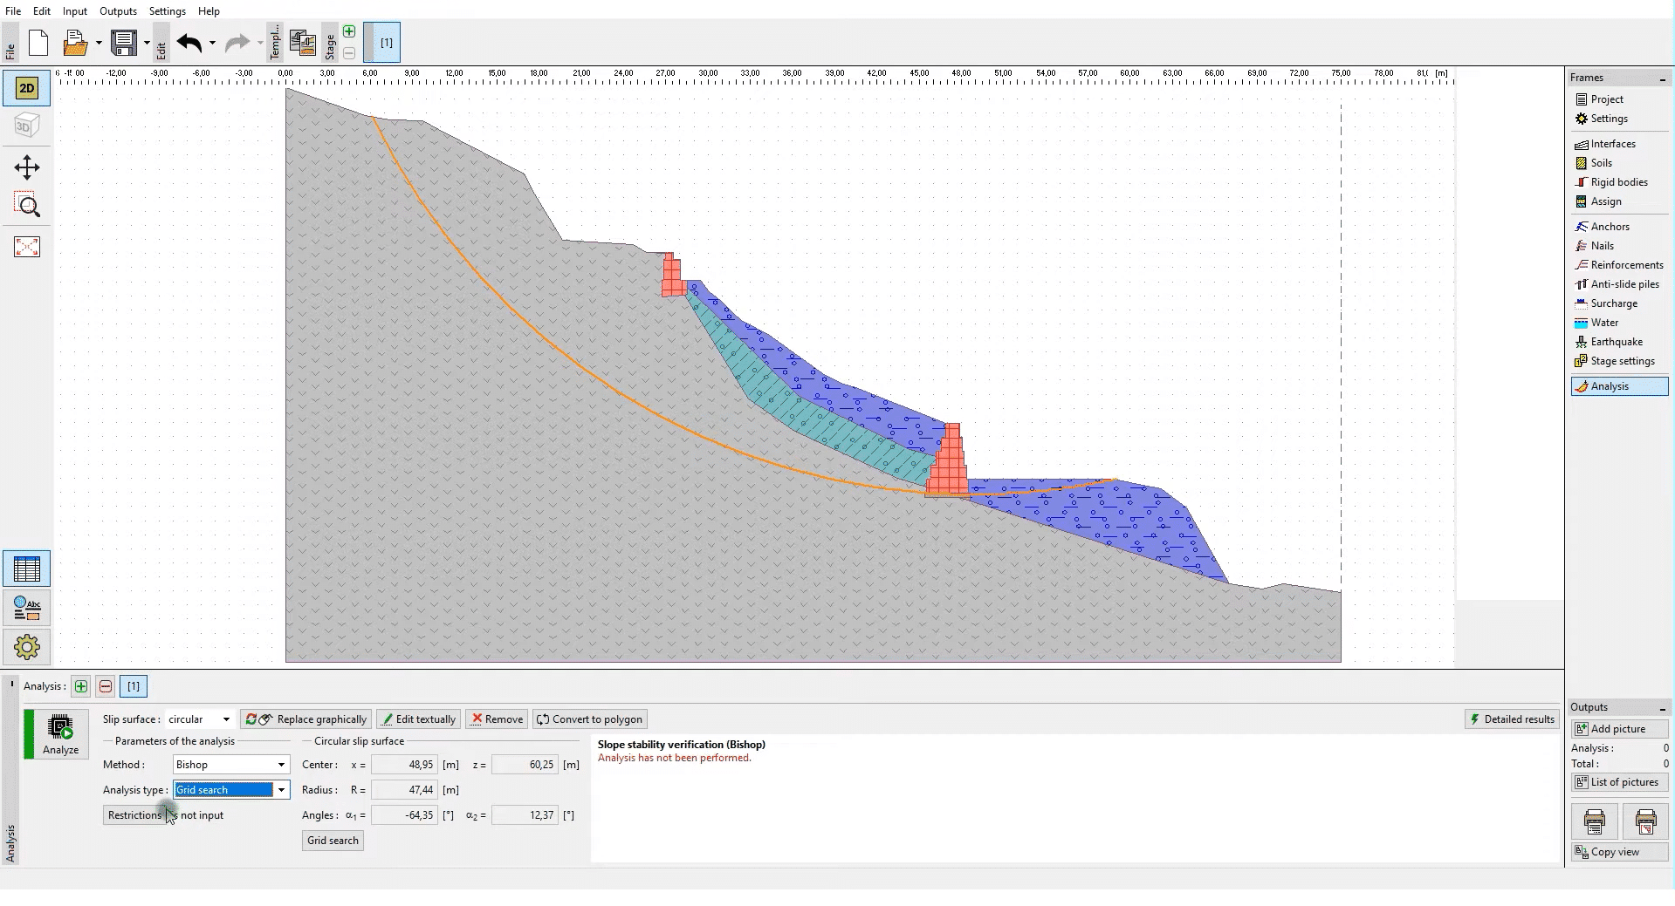Remove analysis with the minus icon
This screenshot has height=906, width=1675.
tap(106, 686)
